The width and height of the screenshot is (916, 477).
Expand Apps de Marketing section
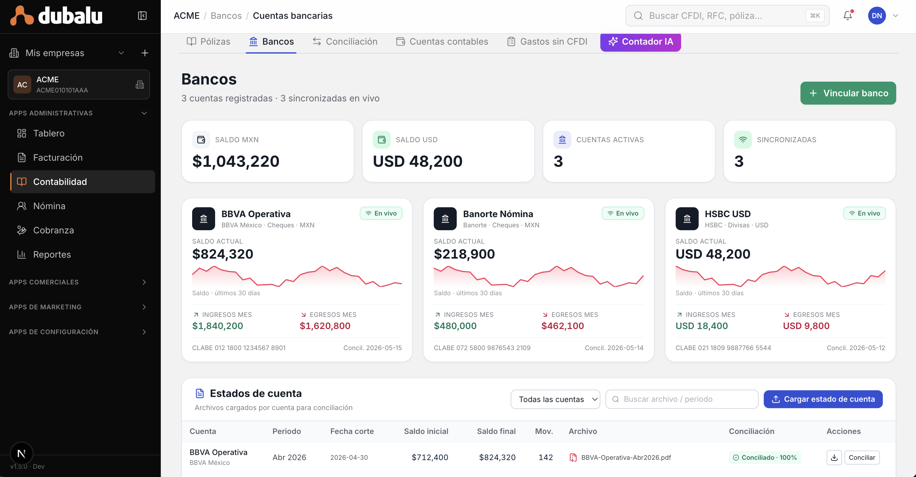pos(144,307)
